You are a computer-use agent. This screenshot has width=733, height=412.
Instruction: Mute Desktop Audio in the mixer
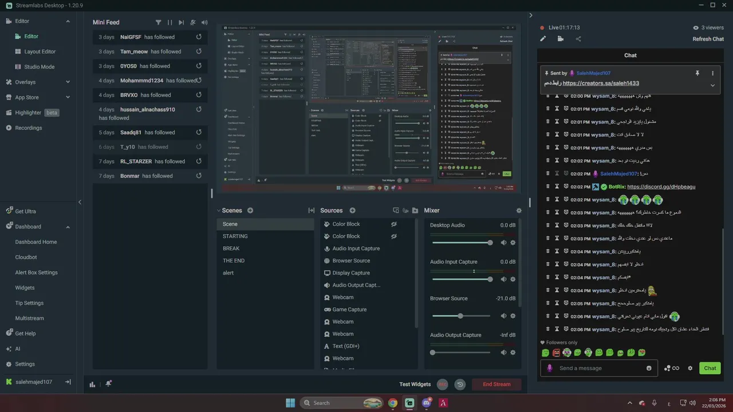pos(503,243)
